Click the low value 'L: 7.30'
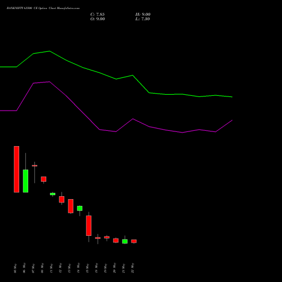The width and height of the screenshot is (282, 282). [x=143, y=19]
